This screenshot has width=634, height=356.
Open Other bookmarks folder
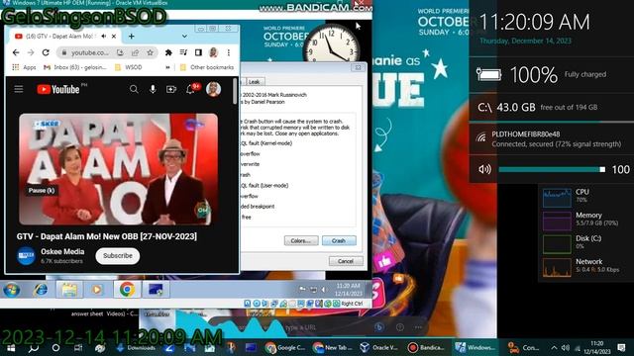[207, 67]
